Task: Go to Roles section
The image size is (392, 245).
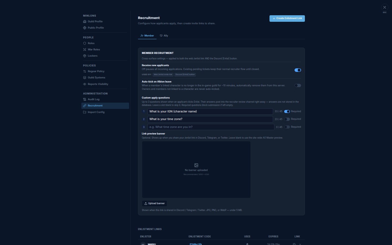Action: click(105, 43)
